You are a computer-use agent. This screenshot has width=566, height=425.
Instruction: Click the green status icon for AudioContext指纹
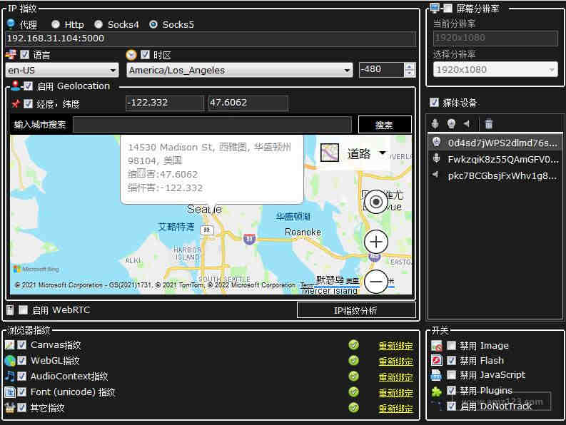point(354,377)
